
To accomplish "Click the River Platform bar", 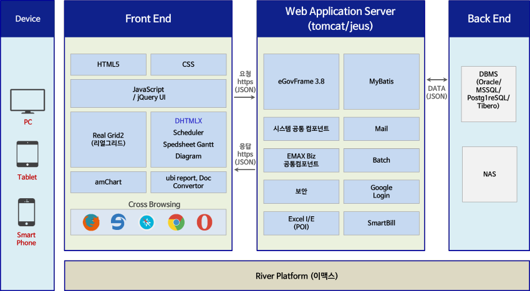I will (x=297, y=275).
